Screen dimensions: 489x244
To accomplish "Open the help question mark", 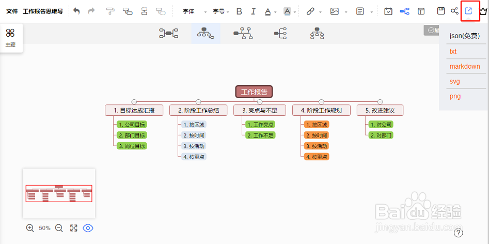I will (459, 233).
